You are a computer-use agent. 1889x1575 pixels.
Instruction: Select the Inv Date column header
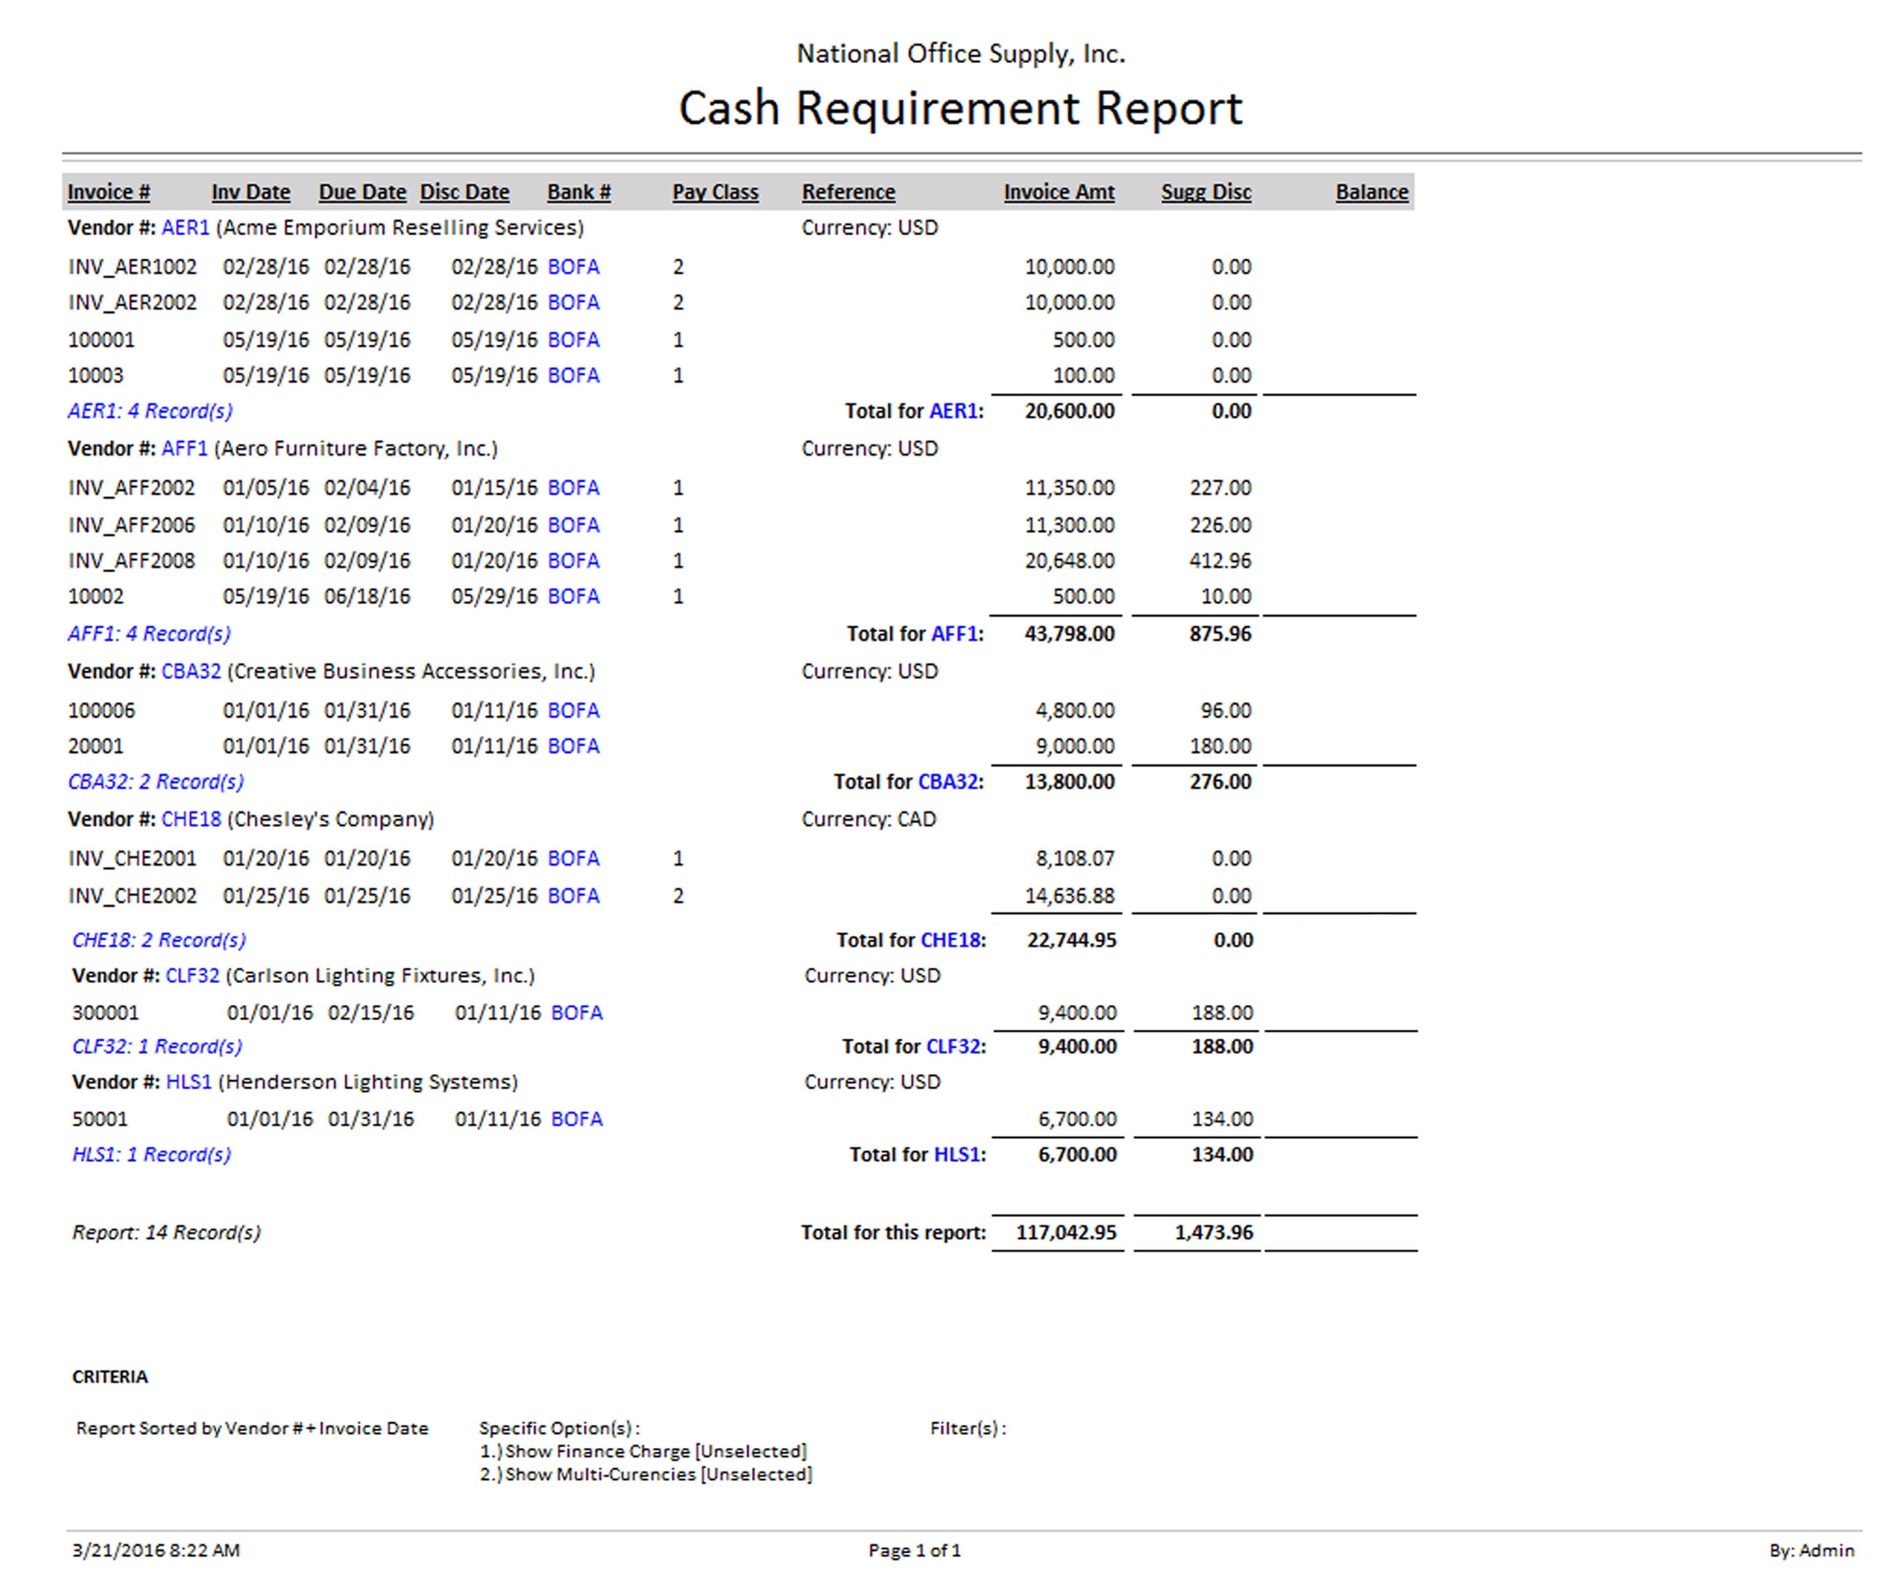[251, 192]
